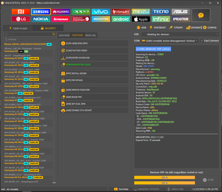Screen dimensions: 222x192
Task: Run [ADB] DISABLE OTA UPDATE
Action: 94,110
